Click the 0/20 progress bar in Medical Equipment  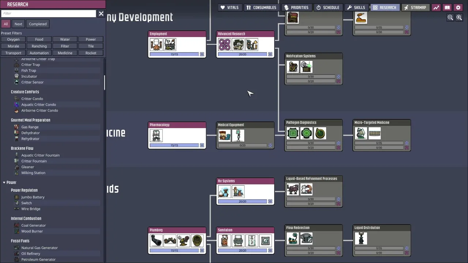click(x=243, y=145)
